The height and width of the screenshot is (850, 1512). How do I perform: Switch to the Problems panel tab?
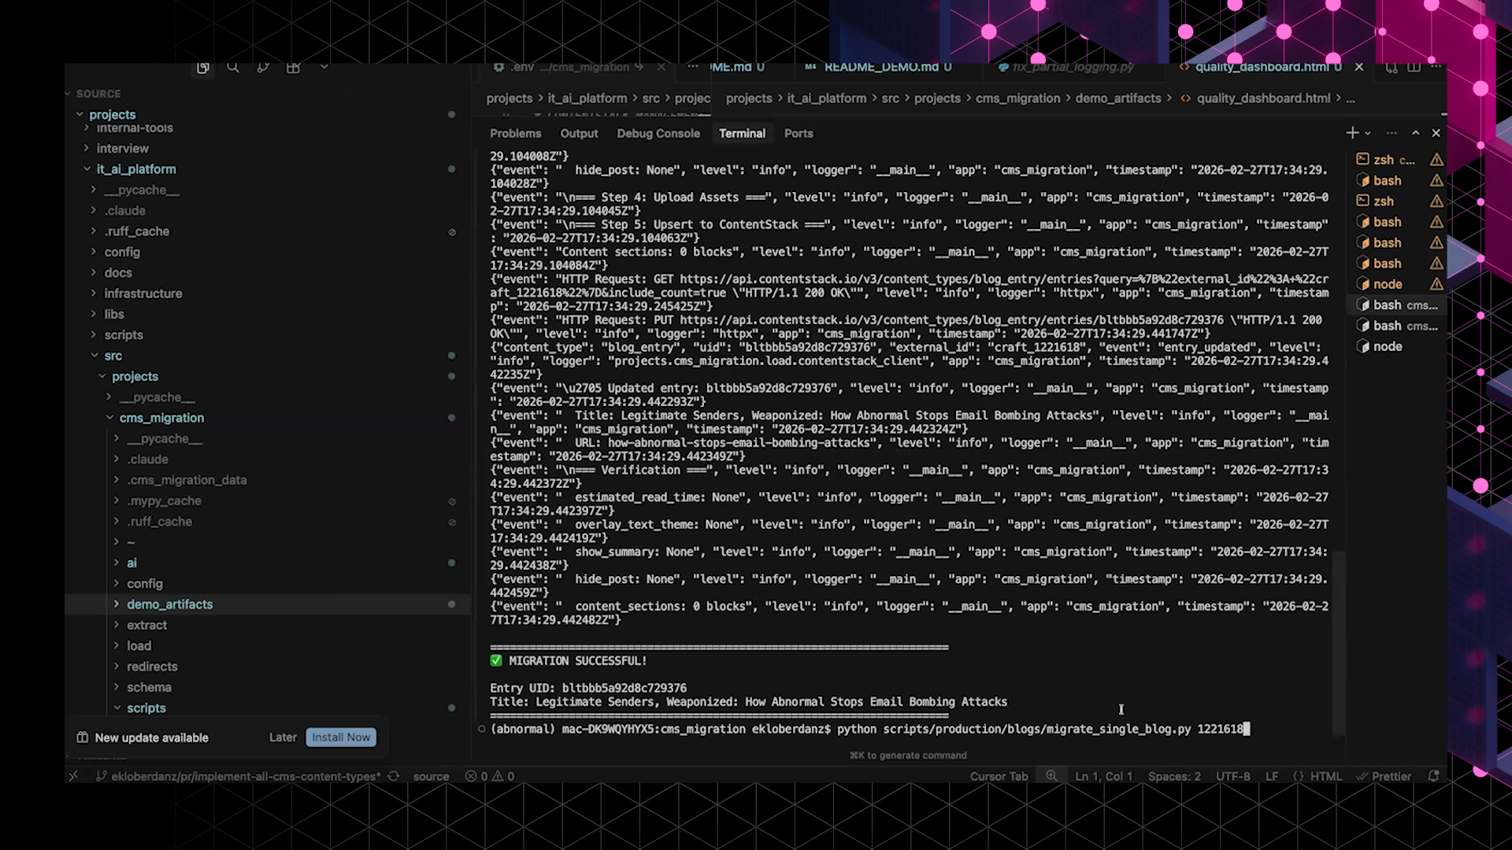pos(516,134)
